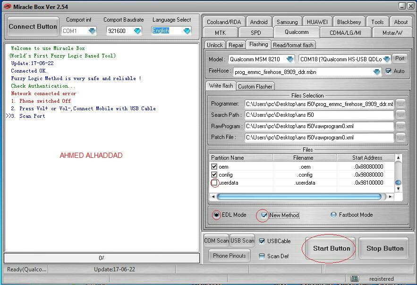Switch to the SPD tab
417x285 pixels.
click(x=256, y=33)
